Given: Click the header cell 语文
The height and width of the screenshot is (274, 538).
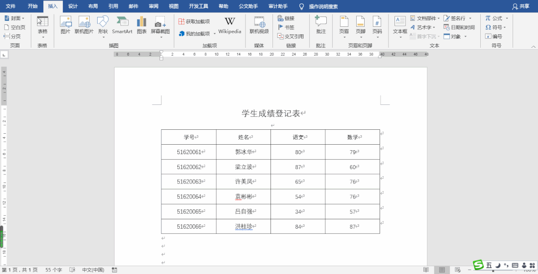Looking at the screenshot, I should click(298, 137).
